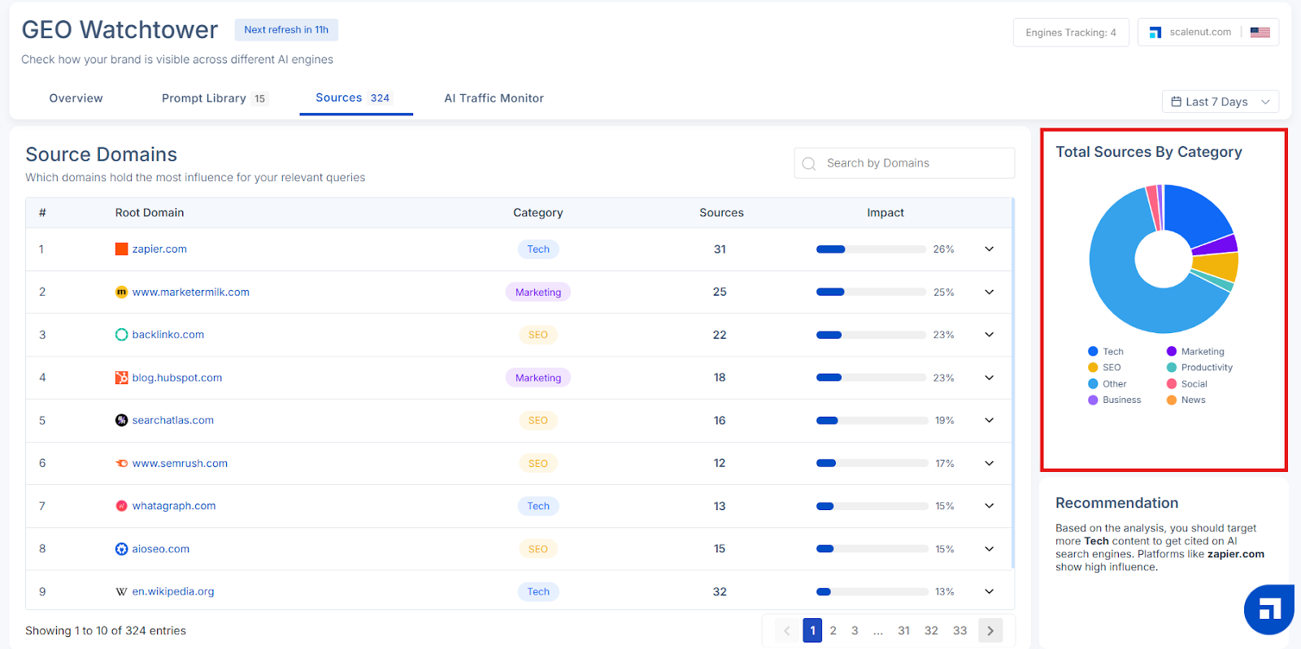The width and height of the screenshot is (1301, 649).
Task: Open the searchatlas.com link
Action: click(x=173, y=421)
